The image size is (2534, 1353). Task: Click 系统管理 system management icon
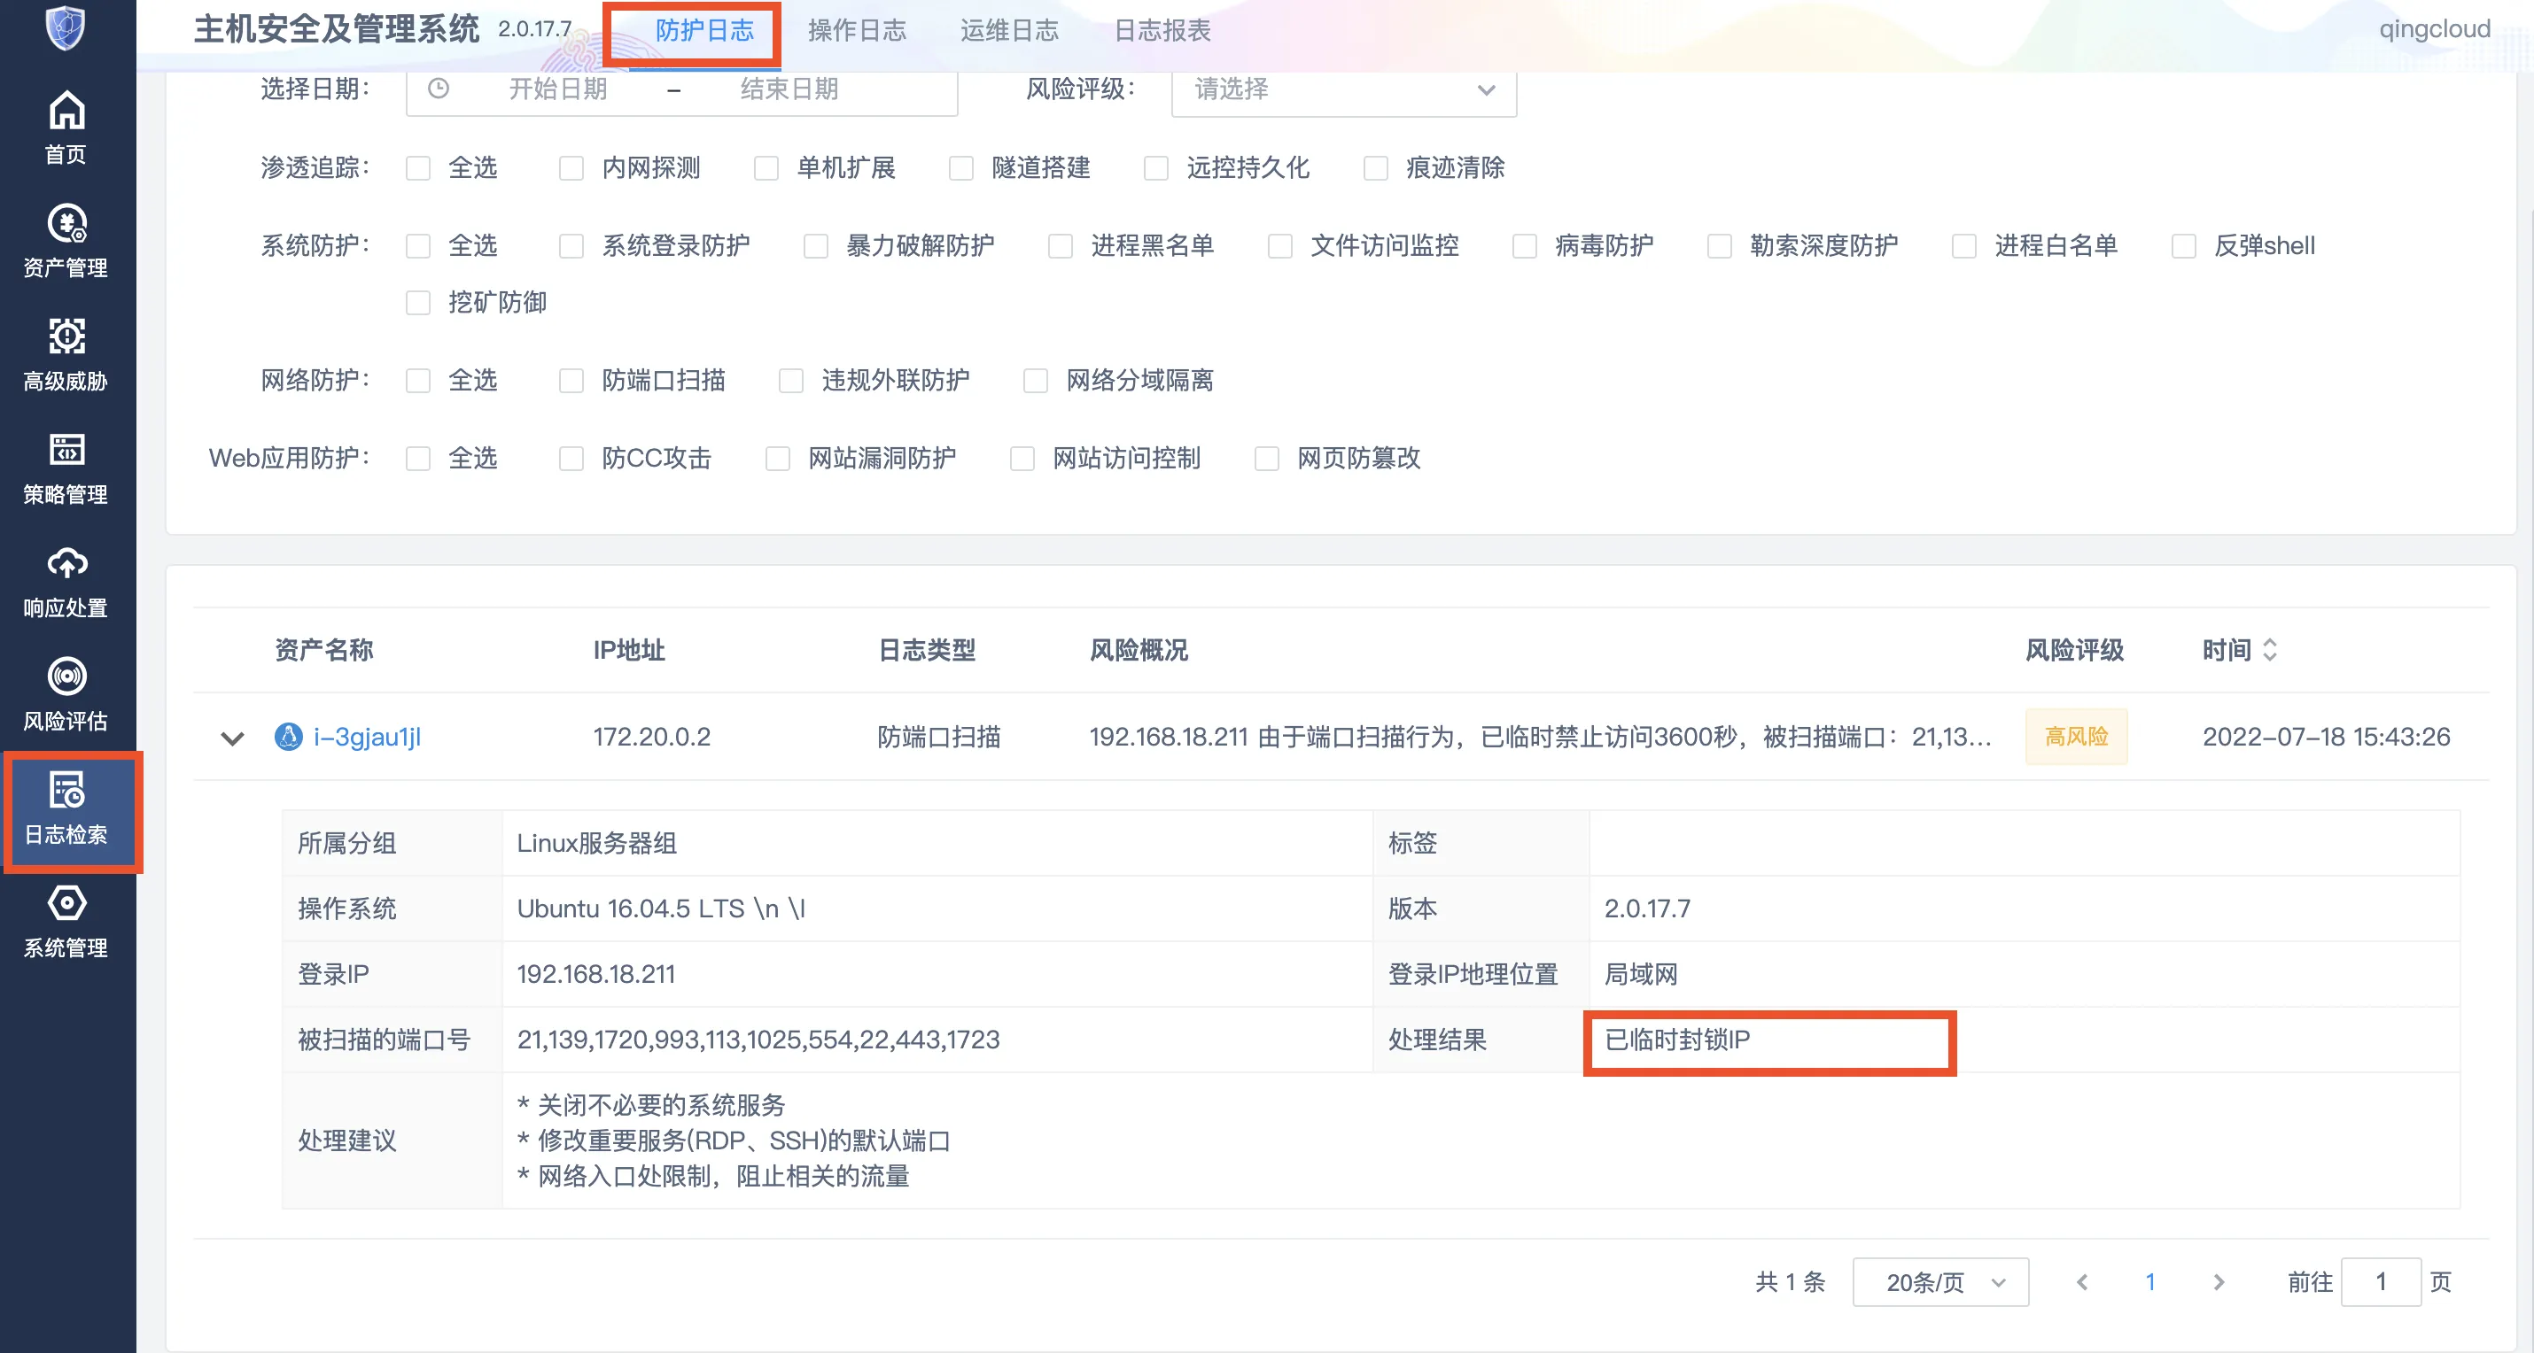coord(66,904)
